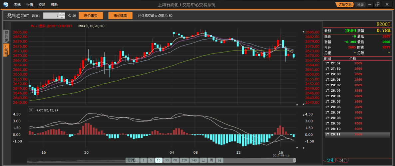Select the 1-minute chart period

pyautogui.click(x=144, y=160)
